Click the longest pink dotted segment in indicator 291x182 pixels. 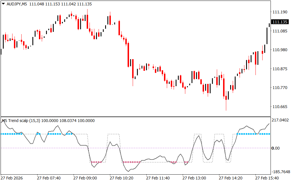pos(131,162)
